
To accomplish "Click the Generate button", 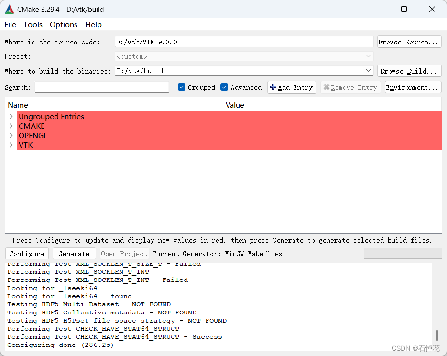I will pos(74,253).
